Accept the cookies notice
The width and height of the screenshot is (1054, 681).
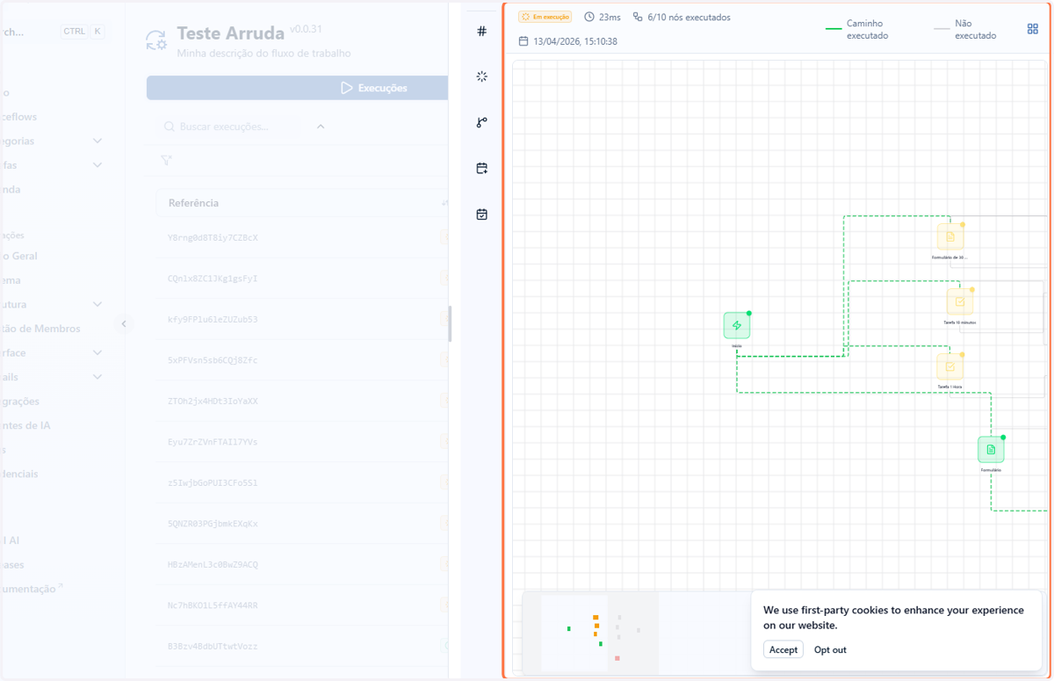coord(783,650)
